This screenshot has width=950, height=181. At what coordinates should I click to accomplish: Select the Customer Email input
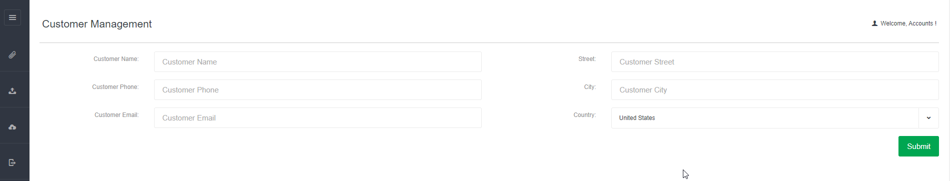coord(318,118)
